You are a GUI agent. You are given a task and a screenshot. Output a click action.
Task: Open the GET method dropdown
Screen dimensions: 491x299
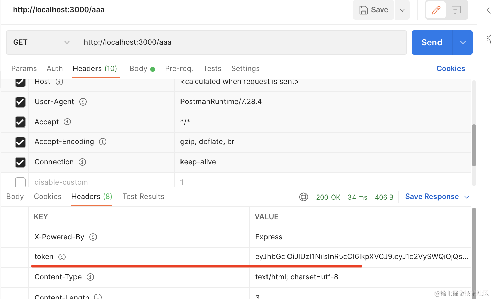coord(41,42)
